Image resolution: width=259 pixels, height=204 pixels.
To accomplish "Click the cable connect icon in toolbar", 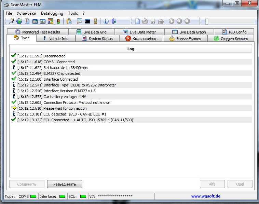I will click(x=11, y=21).
